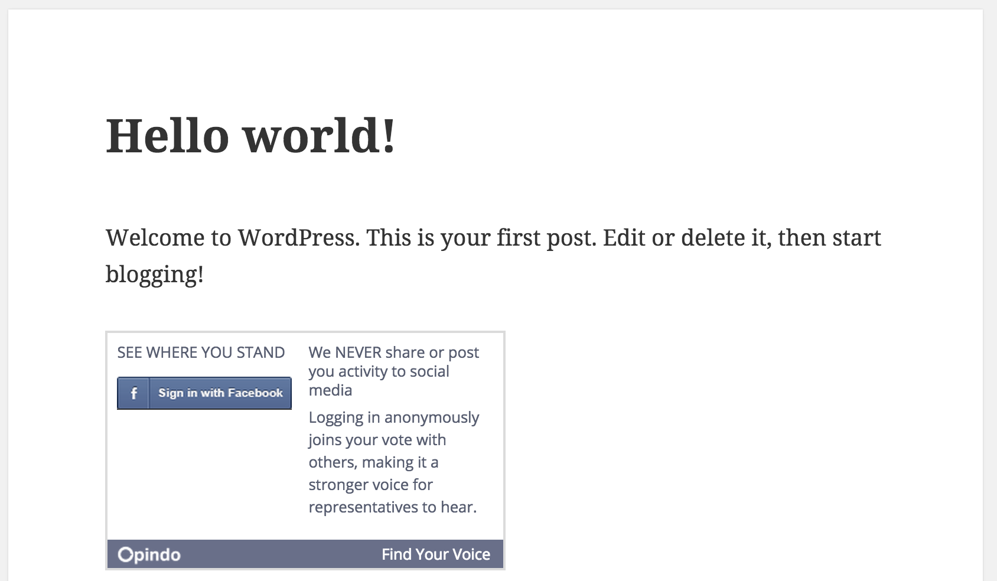Click the Opindo logo in widget footer

point(149,554)
